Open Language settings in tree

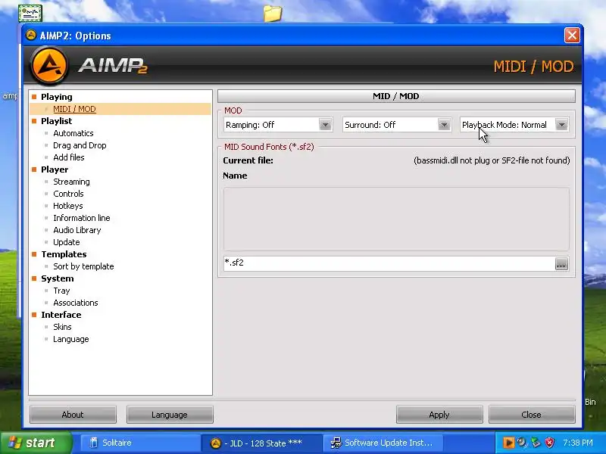click(x=70, y=339)
